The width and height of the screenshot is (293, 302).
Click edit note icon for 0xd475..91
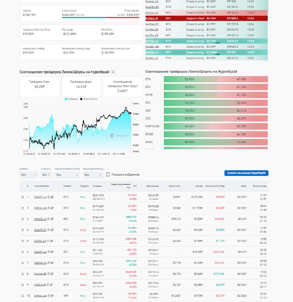(52, 230)
